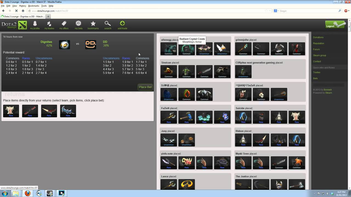Viewport: 351px width, 197px height.
Task: Click FuZioN's first placed rare item
Action: tap(169, 117)
